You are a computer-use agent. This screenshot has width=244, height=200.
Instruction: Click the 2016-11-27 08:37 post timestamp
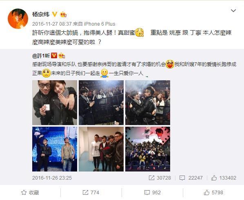pos(52,24)
